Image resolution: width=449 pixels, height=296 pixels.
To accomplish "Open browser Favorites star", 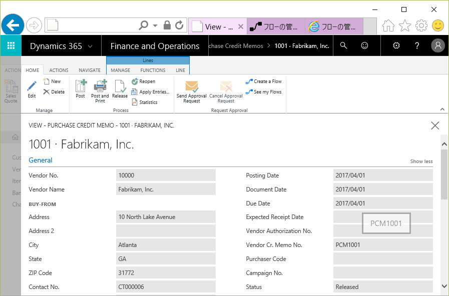I will 405,25.
